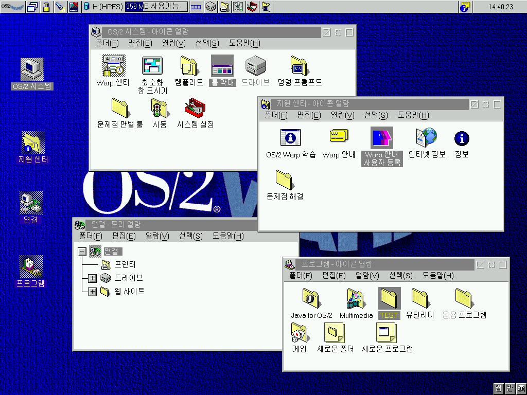Select the OS/2 시스템 desktop icon
Image resolution: width=527 pixels, height=395 pixels.
[x=32, y=74]
